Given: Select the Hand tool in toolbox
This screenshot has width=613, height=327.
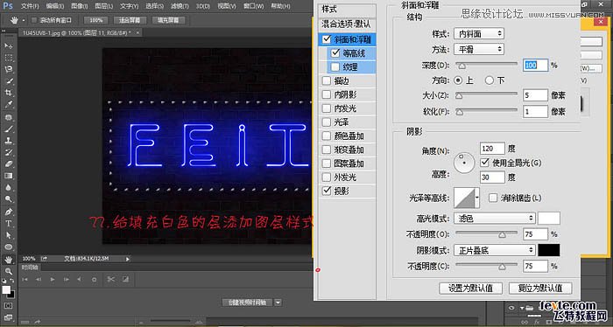Looking at the screenshot, I should [x=9, y=260].
